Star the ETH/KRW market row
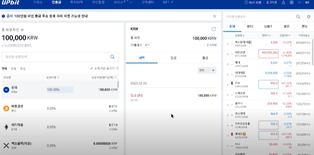The height and width of the screenshot is (155, 314). [228, 75]
